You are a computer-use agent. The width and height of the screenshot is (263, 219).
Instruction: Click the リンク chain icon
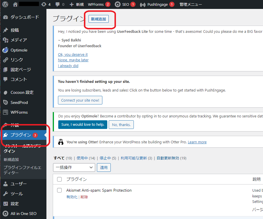(x=5, y=60)
